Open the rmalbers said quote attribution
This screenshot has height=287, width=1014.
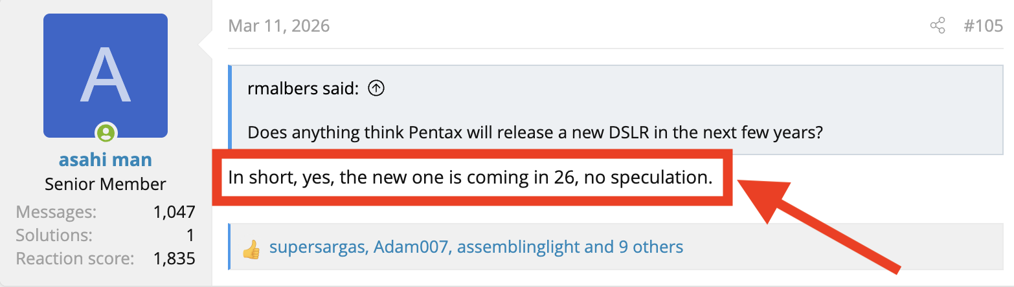point(302,89)
